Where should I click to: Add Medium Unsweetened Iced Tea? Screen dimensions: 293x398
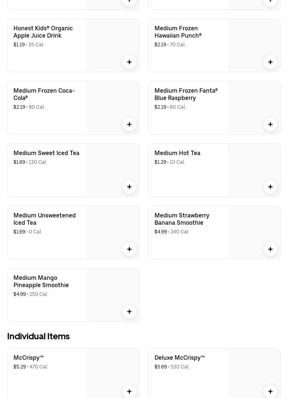click(x=129, y=249)
